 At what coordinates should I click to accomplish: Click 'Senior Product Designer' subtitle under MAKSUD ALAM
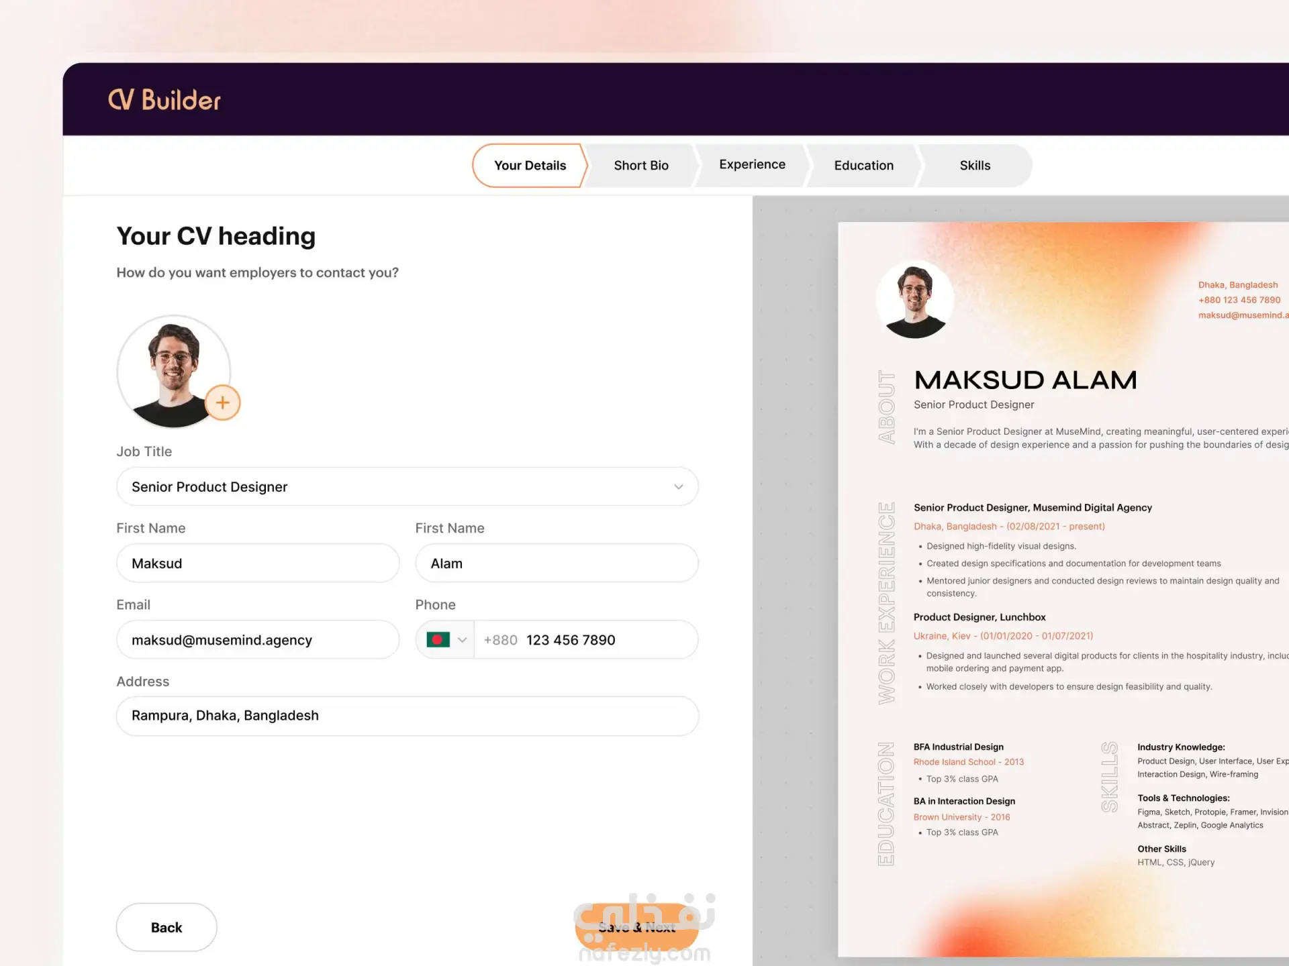(974, 405)
